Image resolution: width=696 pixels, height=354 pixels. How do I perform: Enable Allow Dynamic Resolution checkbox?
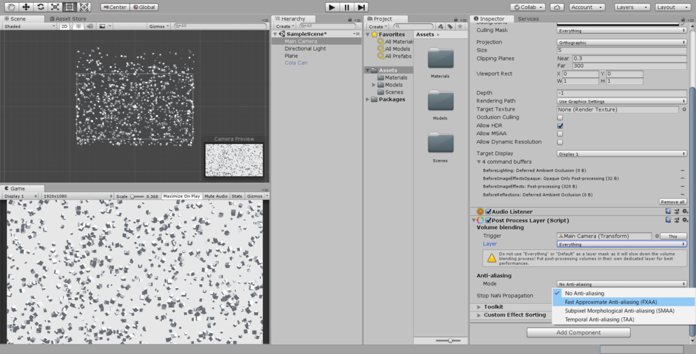[x=560, y=142]
